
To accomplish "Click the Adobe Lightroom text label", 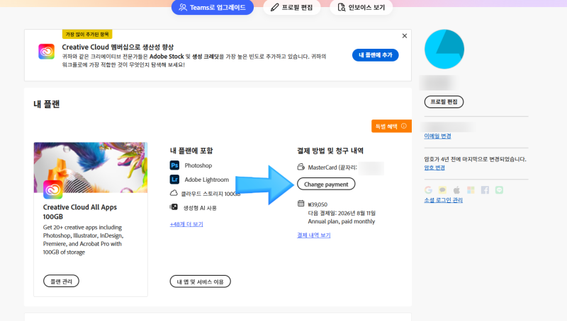I will click(206, 180).
